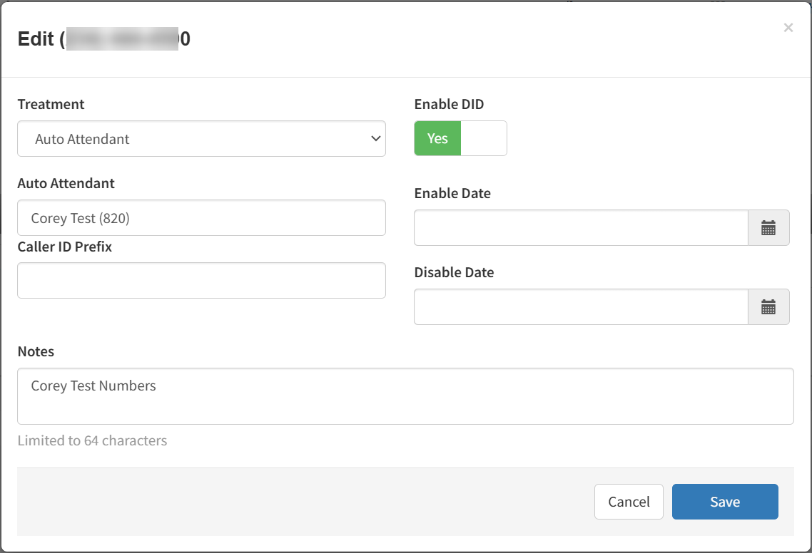The height and width of the screenshot is (553, 812).
Task: Focus the Caller ID Prefix input
Action: click(201, 281)
